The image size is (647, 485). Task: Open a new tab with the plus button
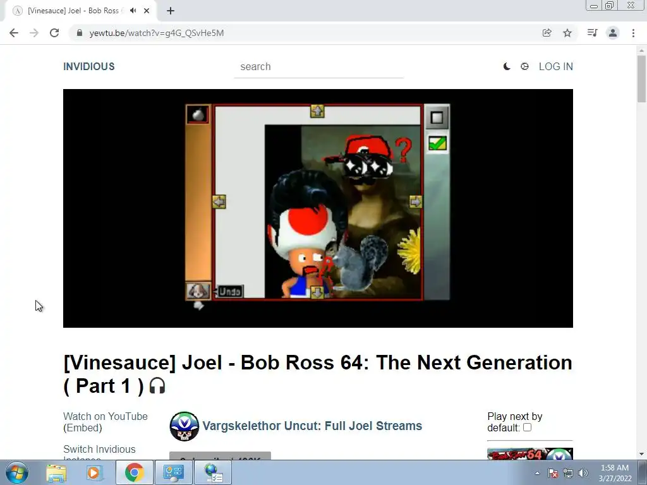tap(171, 11)
